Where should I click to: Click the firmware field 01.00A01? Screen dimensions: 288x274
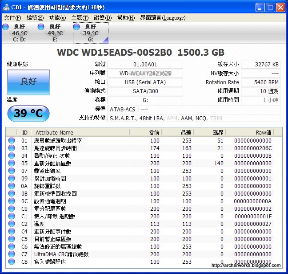[145, 65]
